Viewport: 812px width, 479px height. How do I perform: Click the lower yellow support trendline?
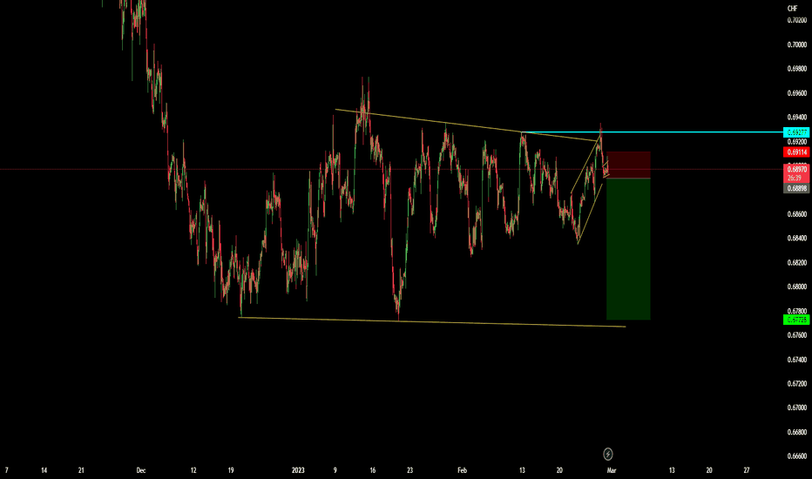pyautogui.click(x=432, y=322)
